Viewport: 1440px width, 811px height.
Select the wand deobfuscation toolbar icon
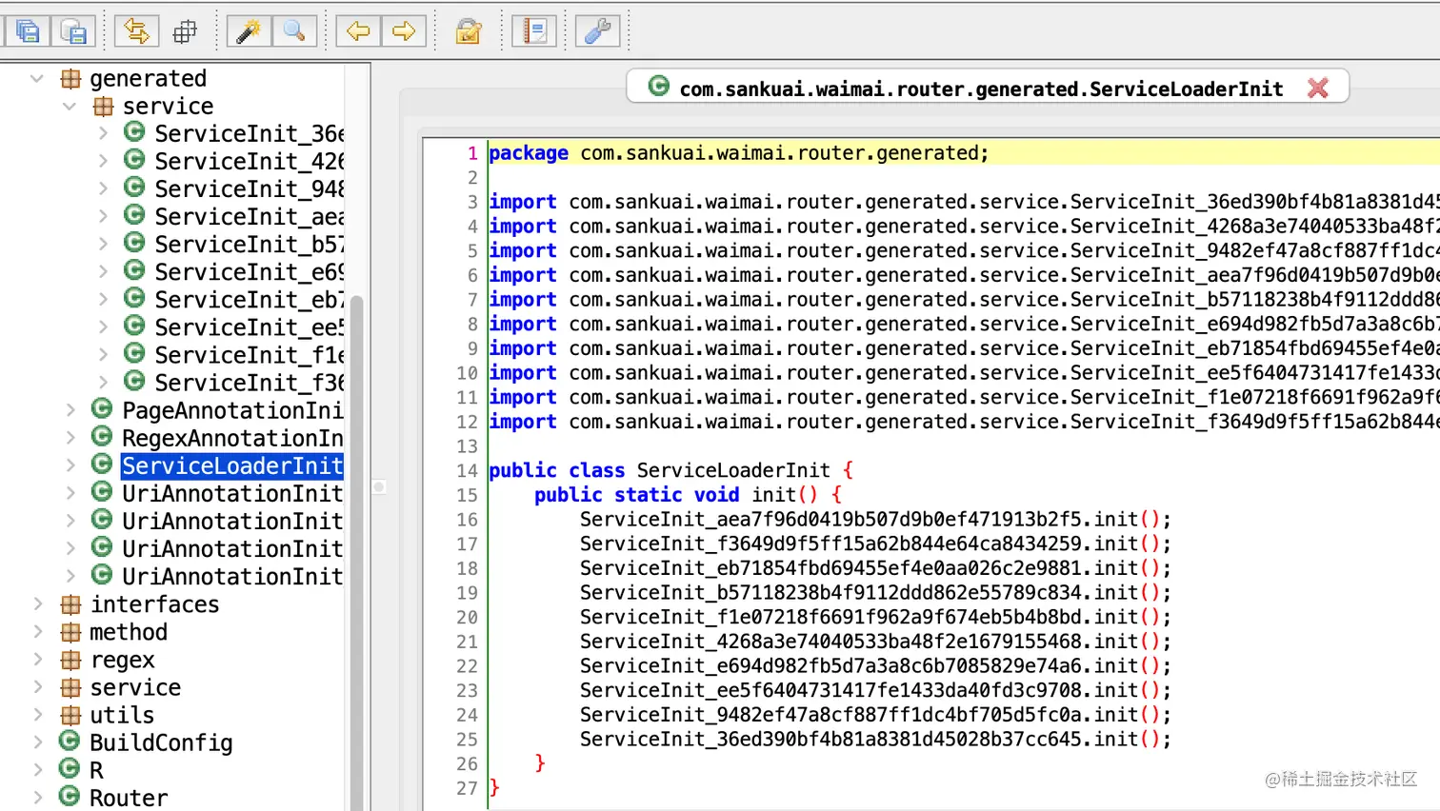pyautogui.click(x=248, y=30)
